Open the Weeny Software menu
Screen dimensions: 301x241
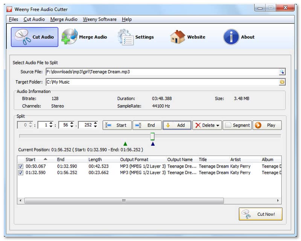(100, 19)
